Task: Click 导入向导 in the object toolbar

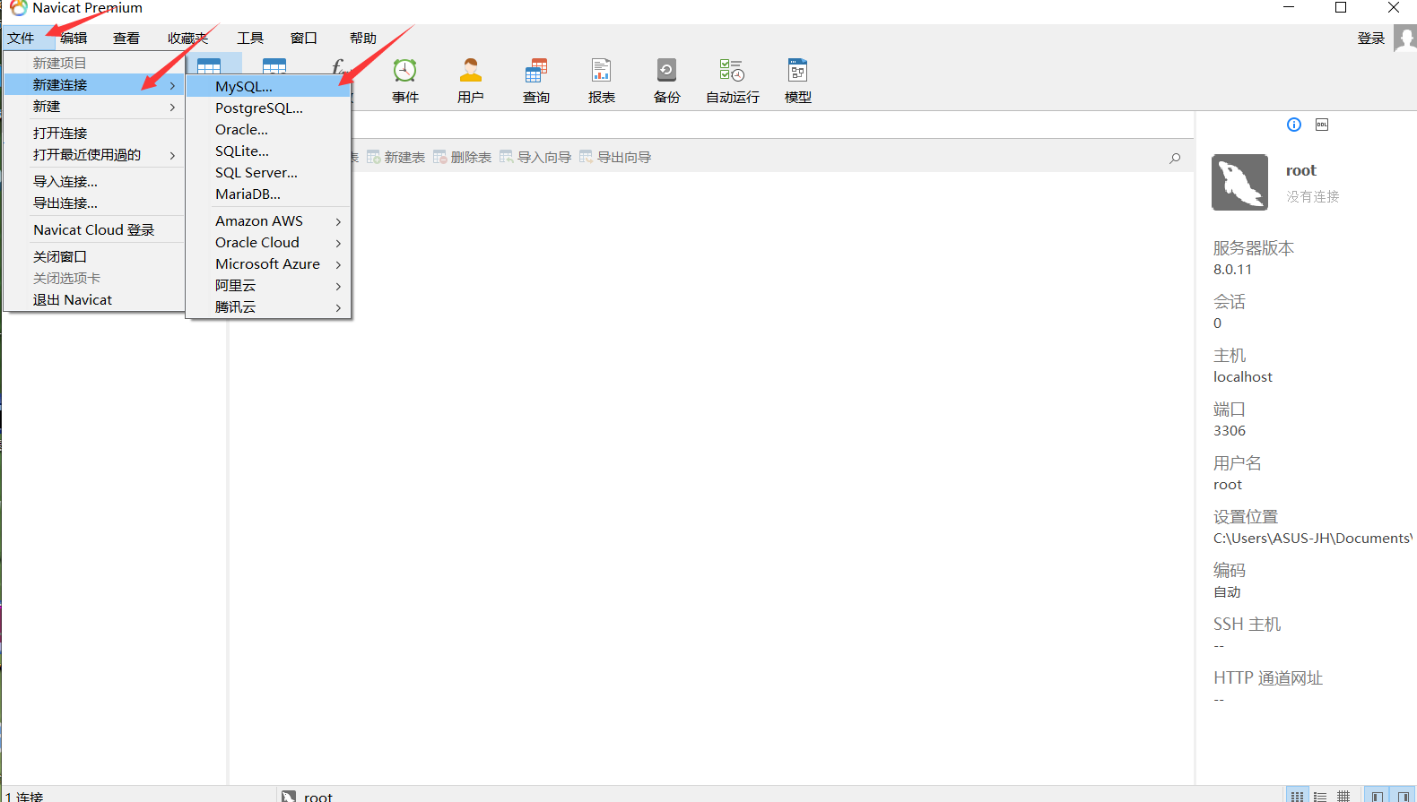Action: pos(535,157)
